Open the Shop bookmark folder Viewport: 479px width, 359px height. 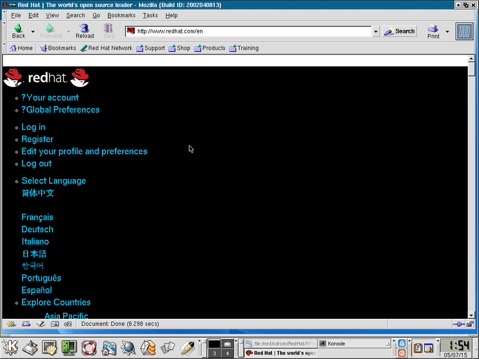click(x=179, y=48)
